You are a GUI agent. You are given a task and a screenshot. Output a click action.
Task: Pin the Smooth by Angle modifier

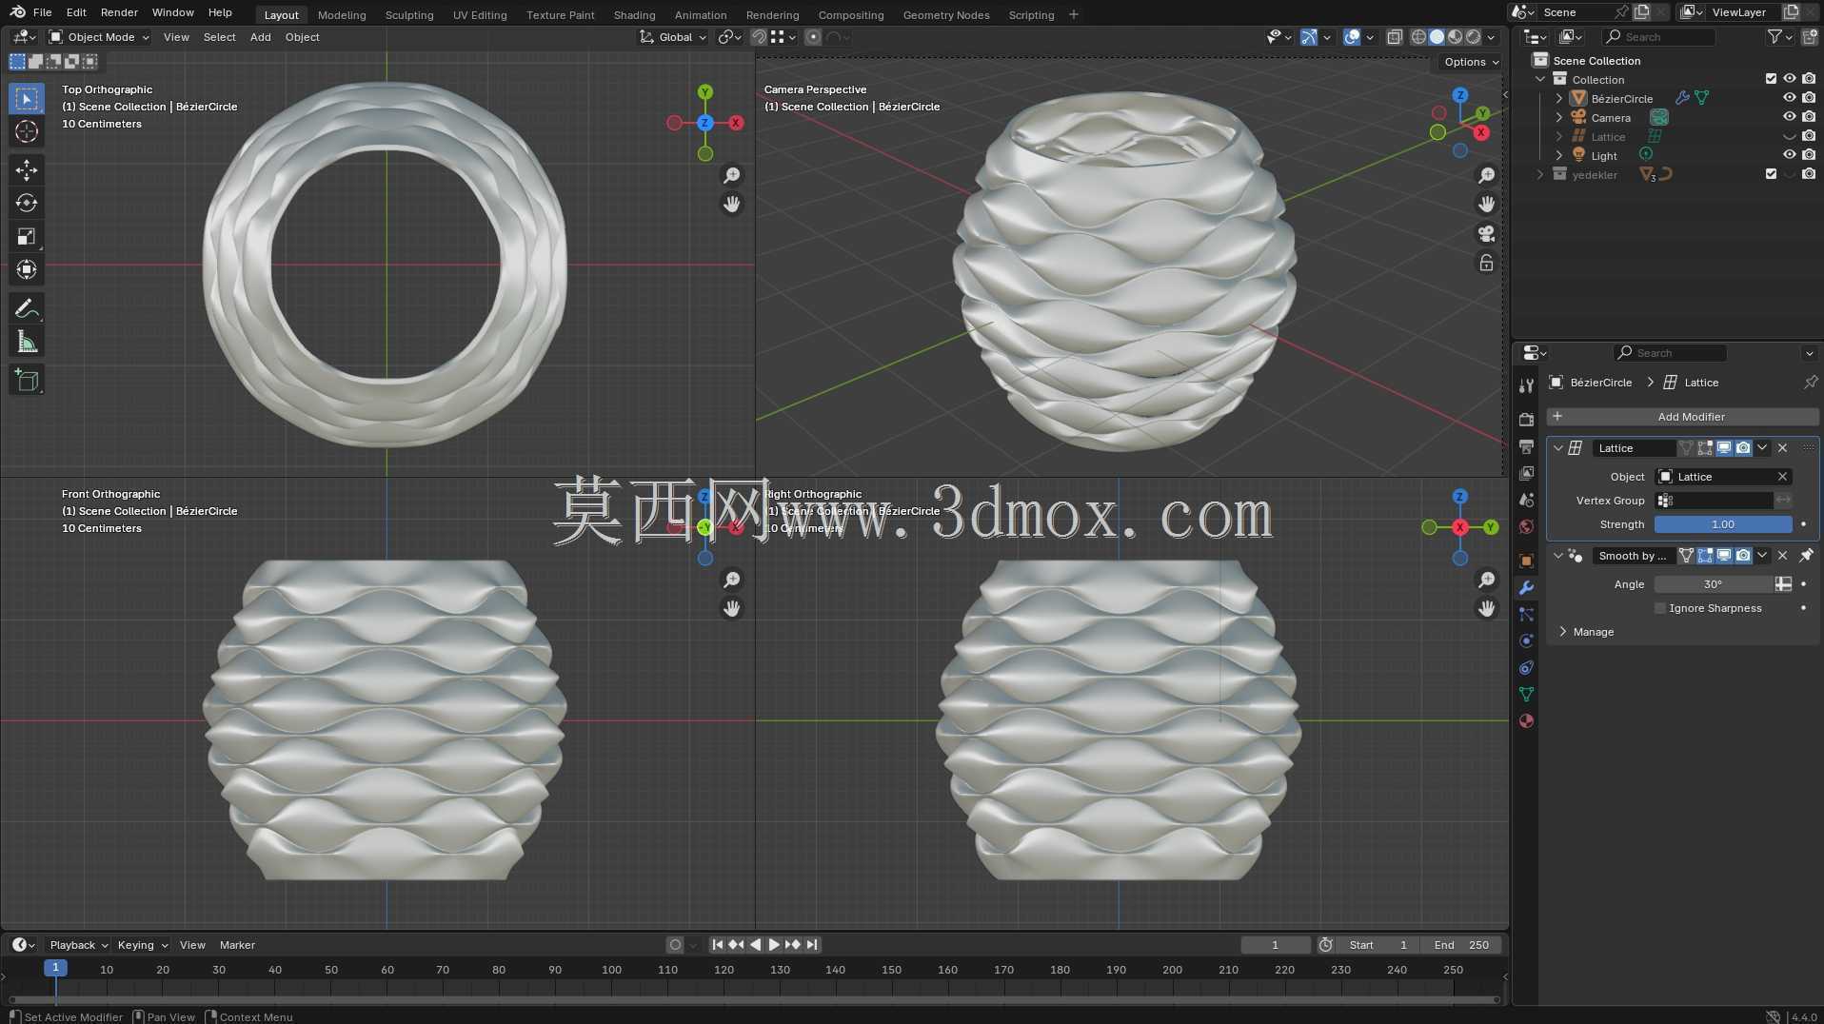(x=1806, y=556)
